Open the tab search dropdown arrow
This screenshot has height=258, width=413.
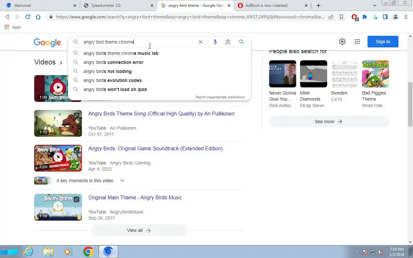(375, 5)
